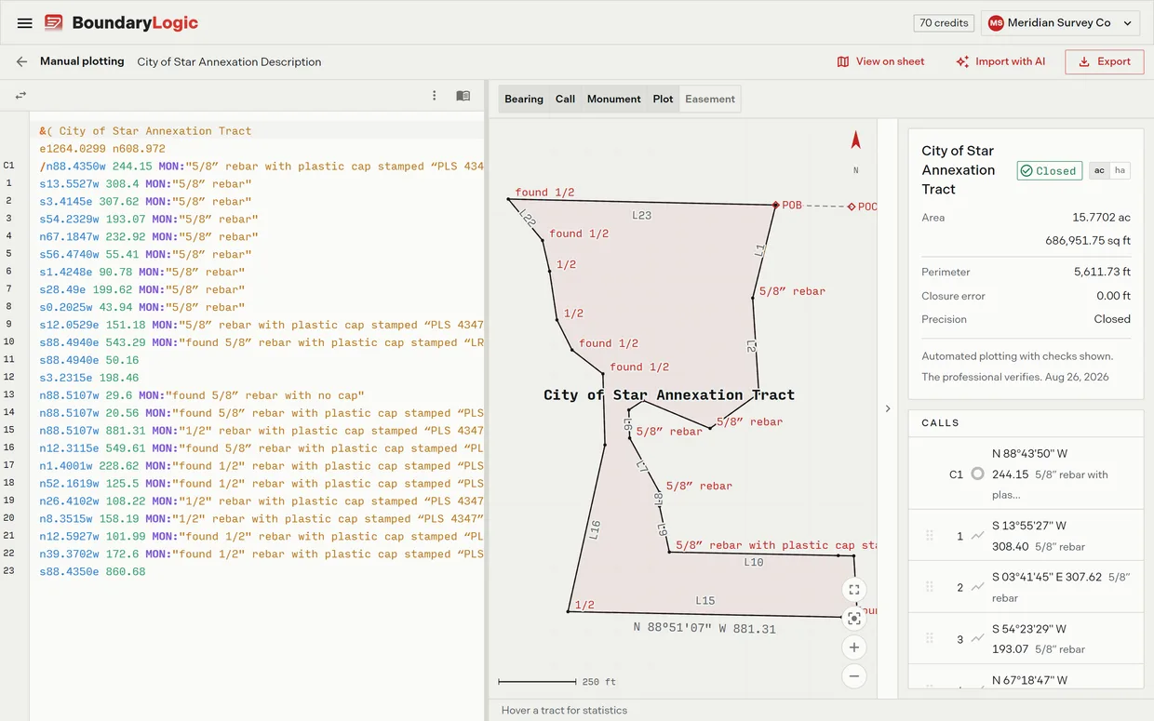The image size is (1154, 721).
Task: Click the POC diamond marker on plot
Action: point(852,207)
